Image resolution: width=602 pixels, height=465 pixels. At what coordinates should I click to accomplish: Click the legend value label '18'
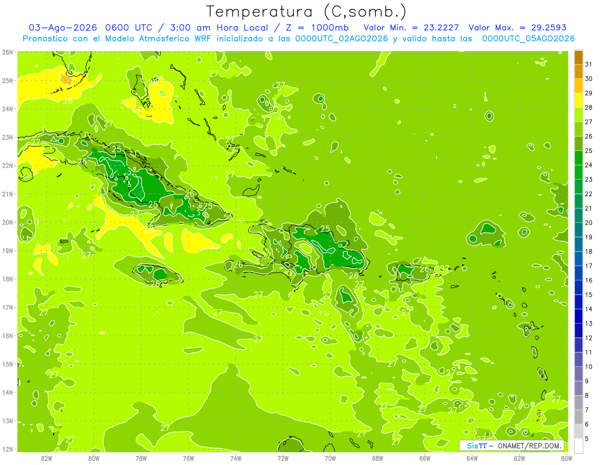[588, 251]
